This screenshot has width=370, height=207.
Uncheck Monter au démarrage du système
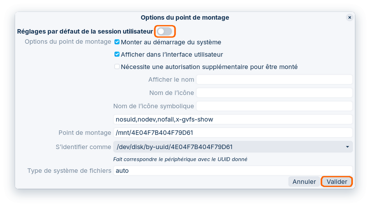[x=117, y=42]
